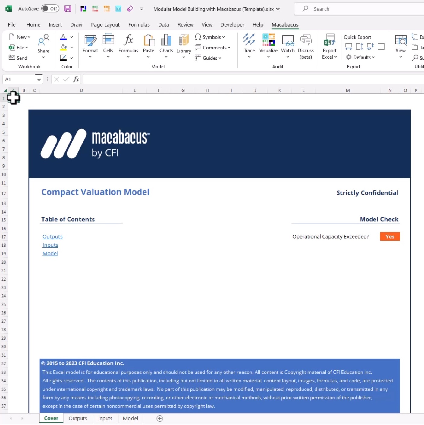The height and width of the screenshot is (425, 424).
Task: Click the Charts icon in Model group
Action: pyautogui.click(x=166, y=41)
